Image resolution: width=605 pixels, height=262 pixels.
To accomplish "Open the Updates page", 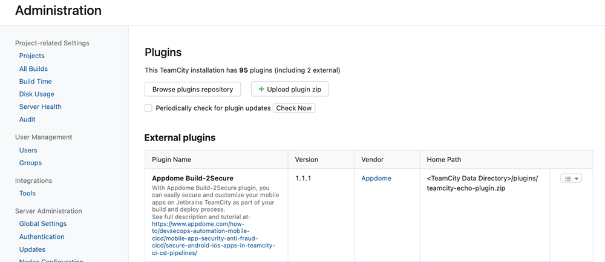I will [x=32, y=249].
